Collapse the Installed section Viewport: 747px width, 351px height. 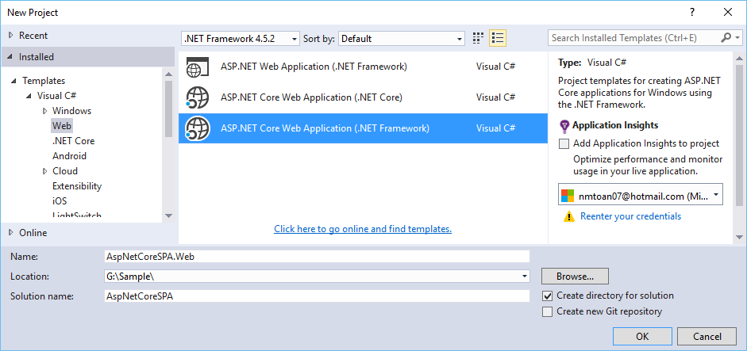(x=11, y=57)
